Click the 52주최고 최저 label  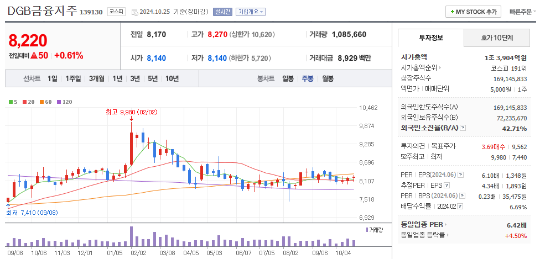422,156
